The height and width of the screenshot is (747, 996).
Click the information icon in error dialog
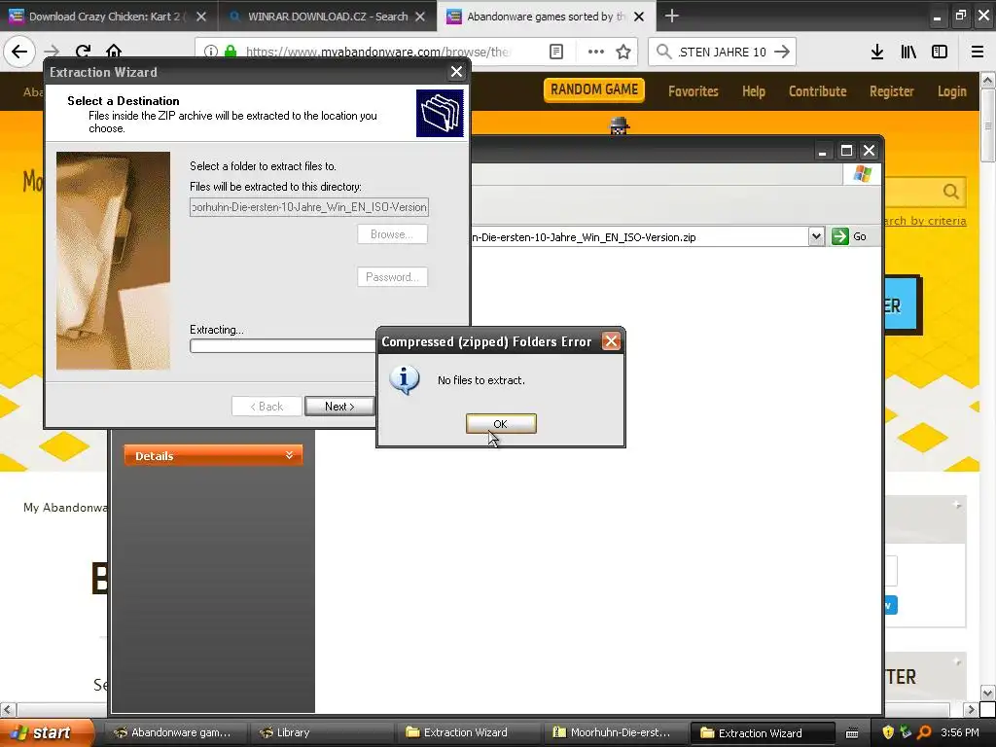pyautogui.click(x=404, y=380)
